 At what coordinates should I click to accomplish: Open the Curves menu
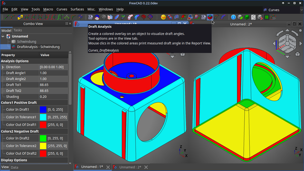coord(62,9)
